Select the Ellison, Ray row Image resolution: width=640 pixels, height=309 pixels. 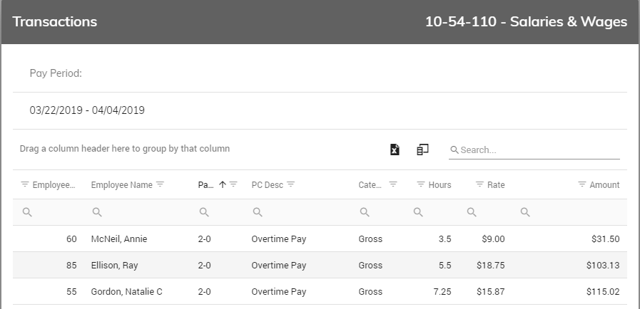(x=320, y=265)
